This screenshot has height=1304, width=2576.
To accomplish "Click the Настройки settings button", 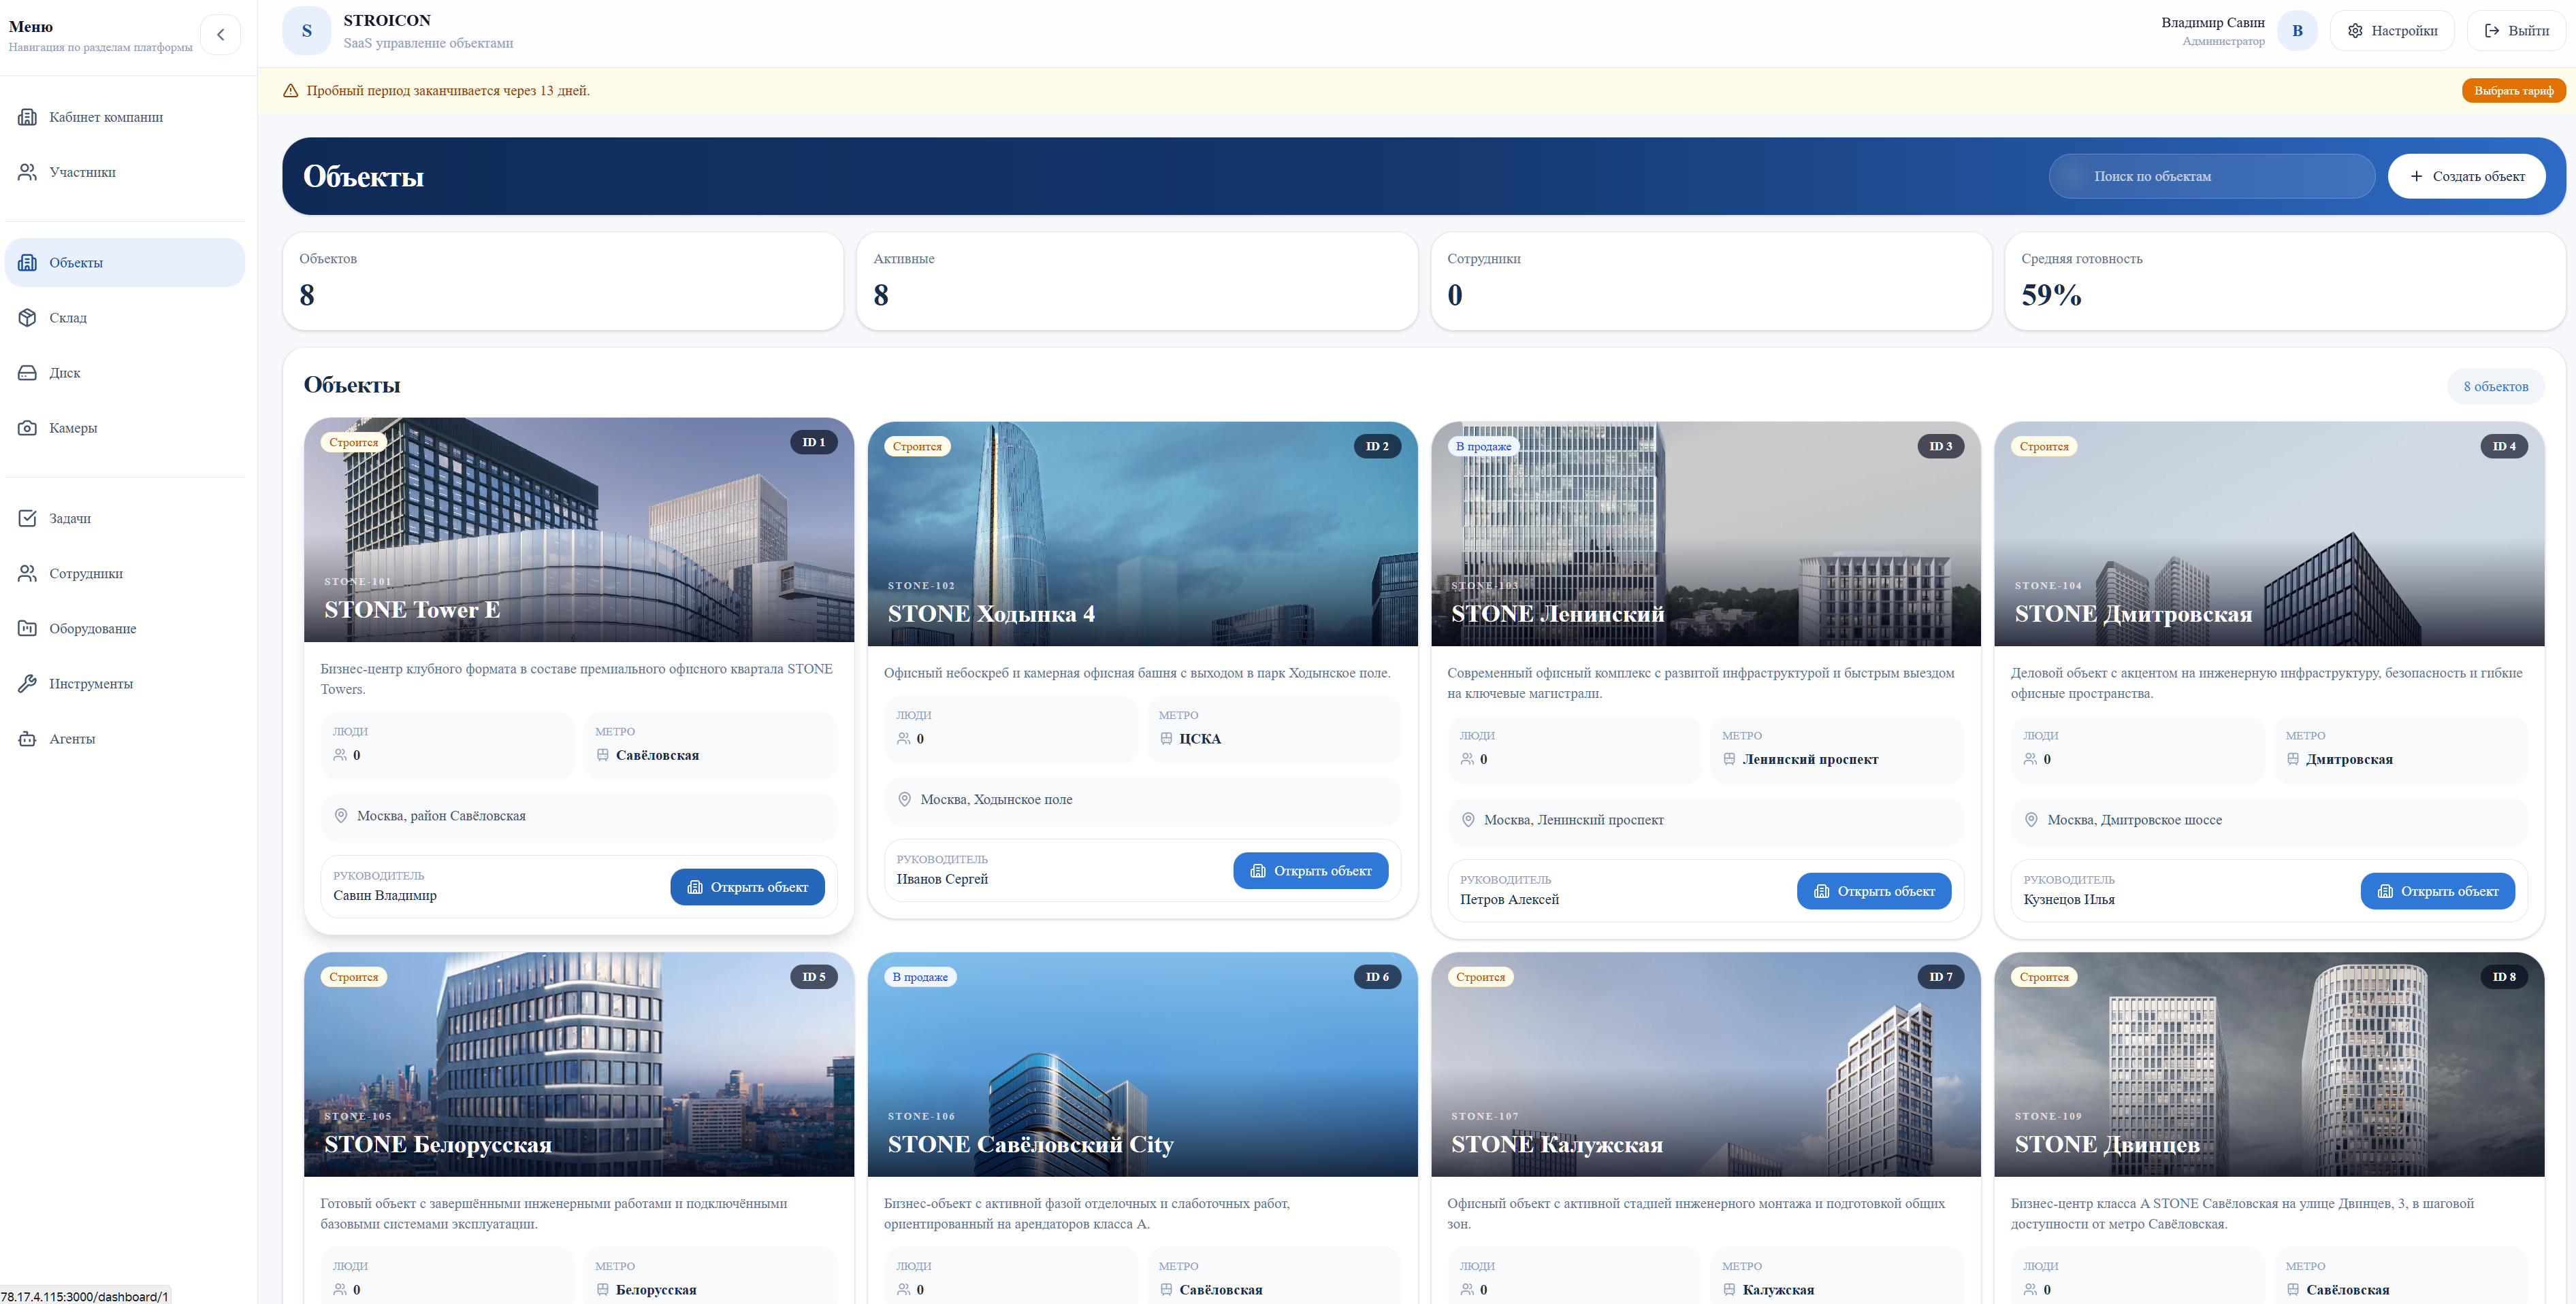I will click(x=2391, y=31).
